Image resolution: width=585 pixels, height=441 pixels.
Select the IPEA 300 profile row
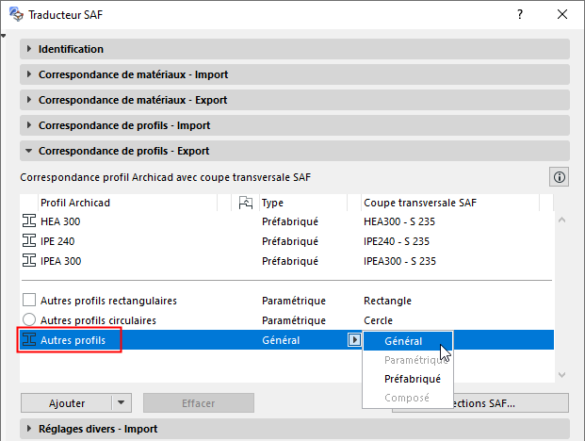pos(286,260)
